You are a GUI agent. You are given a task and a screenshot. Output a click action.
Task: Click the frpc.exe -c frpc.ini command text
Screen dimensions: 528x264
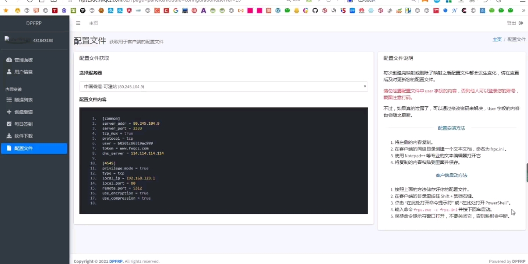(x=435, y=209)
